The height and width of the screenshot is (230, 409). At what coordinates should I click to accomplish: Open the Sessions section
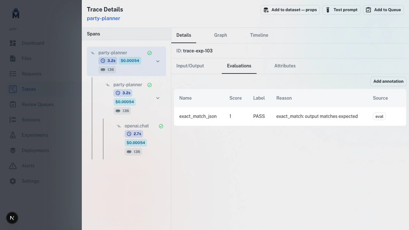coord(31,119)
